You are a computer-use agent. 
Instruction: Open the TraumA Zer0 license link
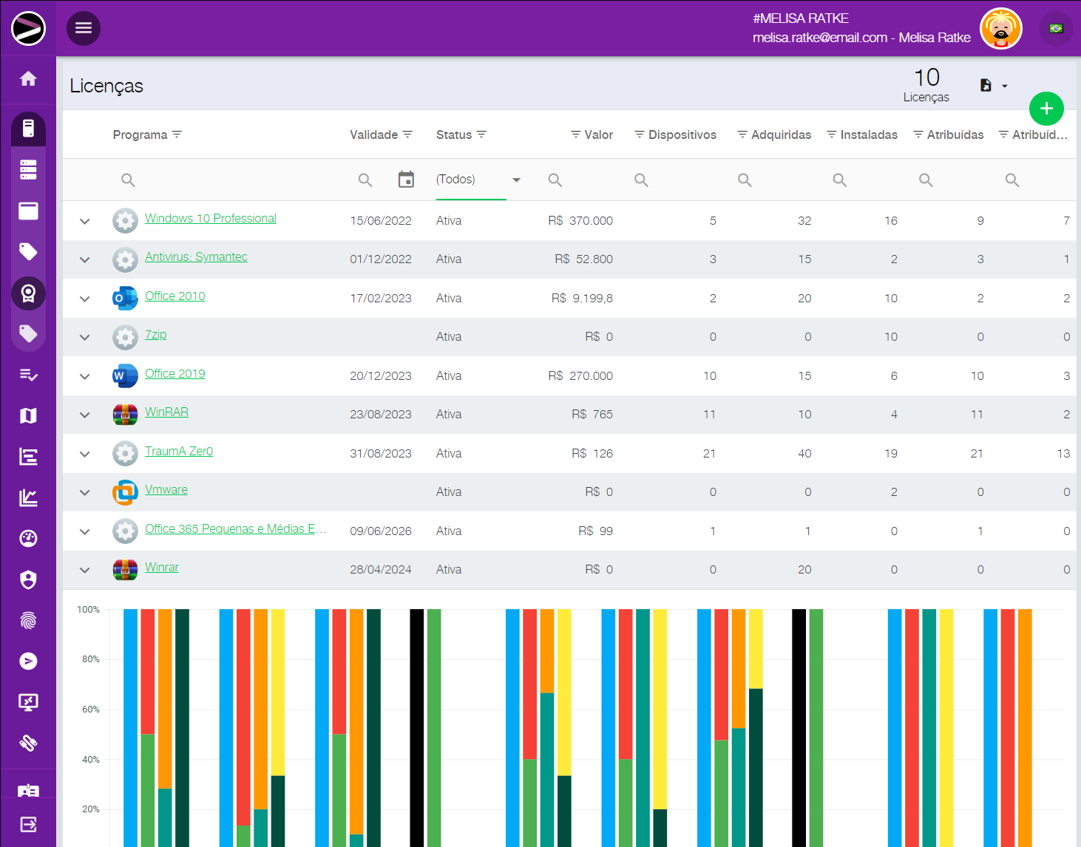tap(179, 451)
